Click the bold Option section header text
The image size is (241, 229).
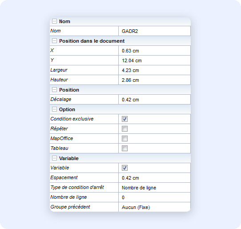point(67,109)
